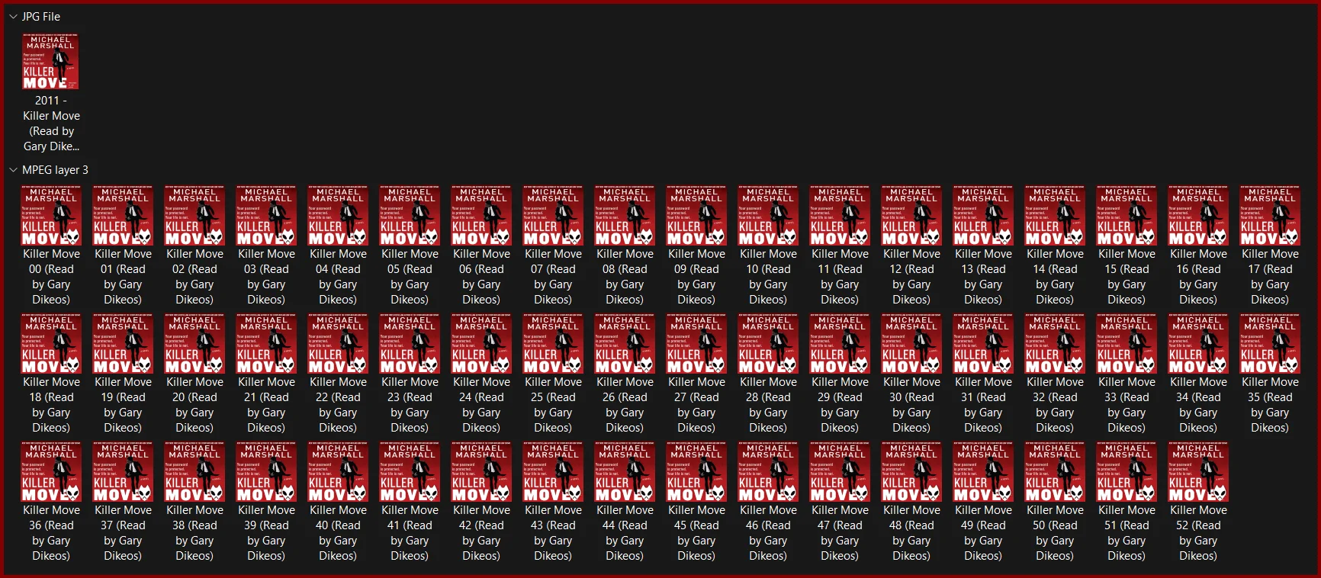1321x578 pixels.
Task: Select Killer Move 24 audio file icon
Action: pos(481,344)
